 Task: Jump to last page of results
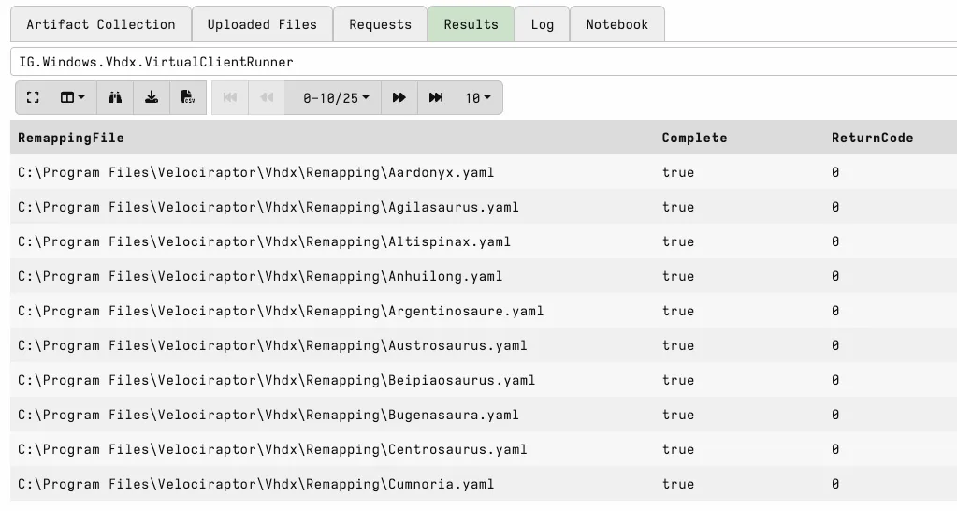(436, 98)
